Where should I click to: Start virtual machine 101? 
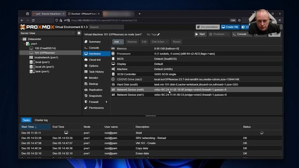click(200, 34)
